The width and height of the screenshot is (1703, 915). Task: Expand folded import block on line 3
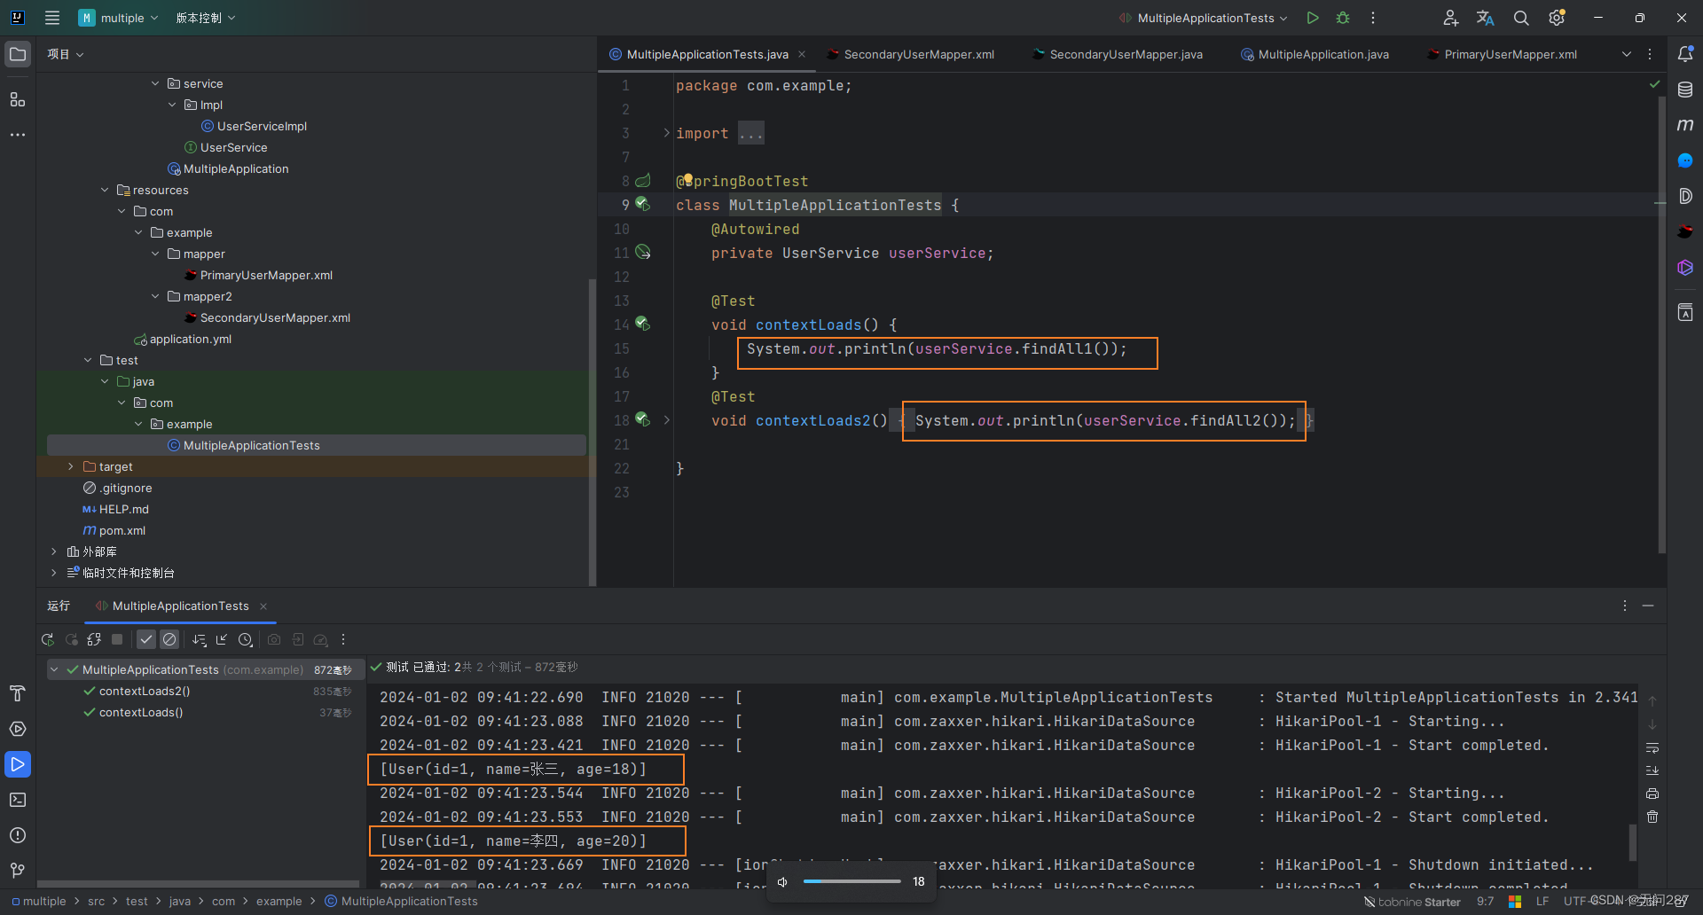667,133
